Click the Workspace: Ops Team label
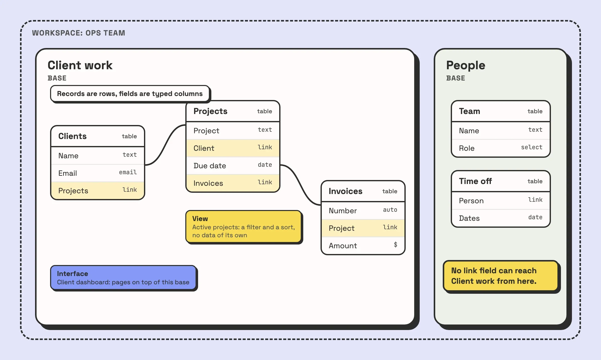601x360 pixels. (79, 33)
